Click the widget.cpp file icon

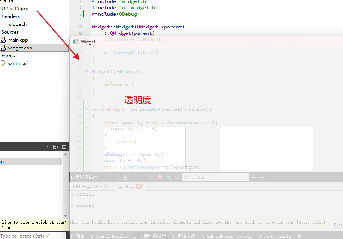(x=3, y=48)
